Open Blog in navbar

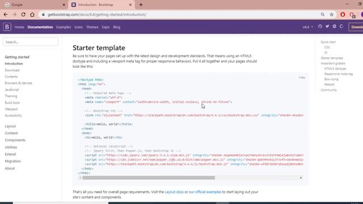[x=117, y=27]
